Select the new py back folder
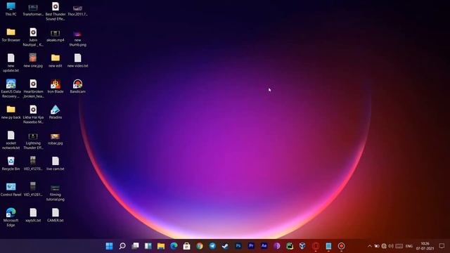450x253 pixels. tap(11, 112)
